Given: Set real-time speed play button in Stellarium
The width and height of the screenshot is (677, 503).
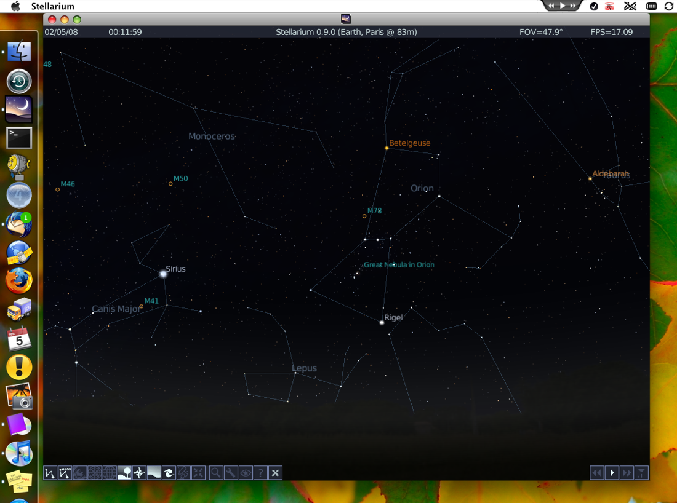Looking at the screenshot, I should point(612,473).
